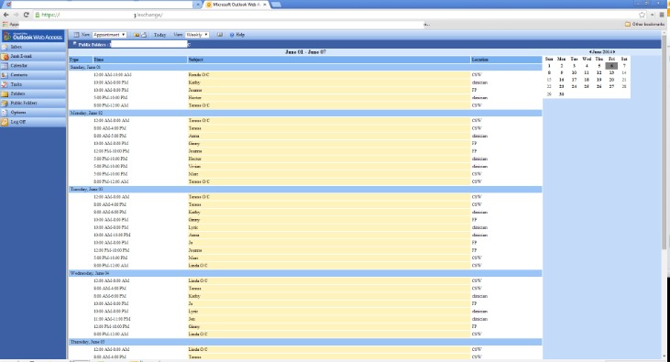Open the Options page
The width and height of the screenshot is (670, 362).
point(32,113)
